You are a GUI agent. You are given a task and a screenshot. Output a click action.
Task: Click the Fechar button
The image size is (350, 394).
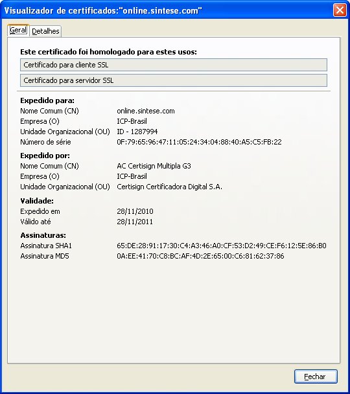click(x=316, y=377)
